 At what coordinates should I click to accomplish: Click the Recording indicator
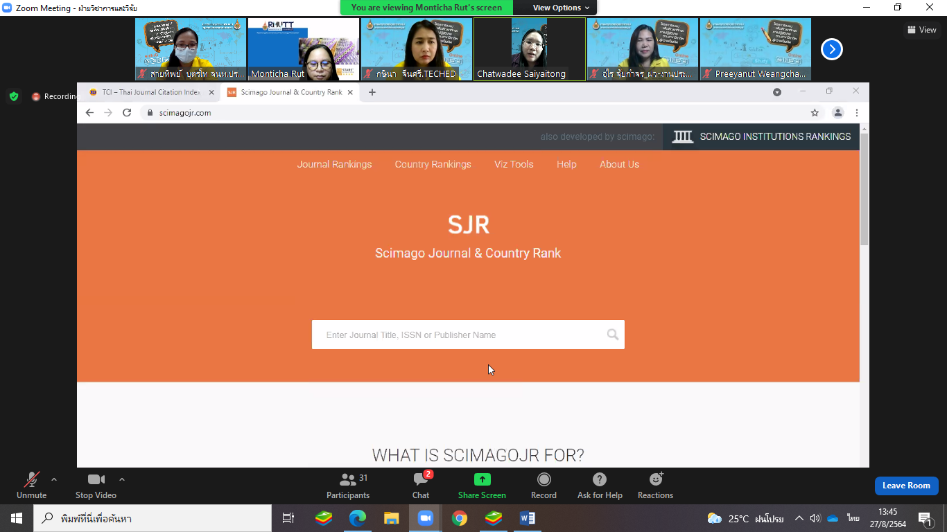point(55,97)
